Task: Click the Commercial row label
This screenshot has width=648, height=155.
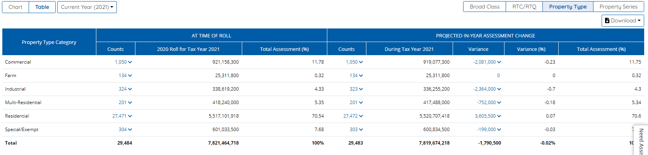Action: coord(18,62)
